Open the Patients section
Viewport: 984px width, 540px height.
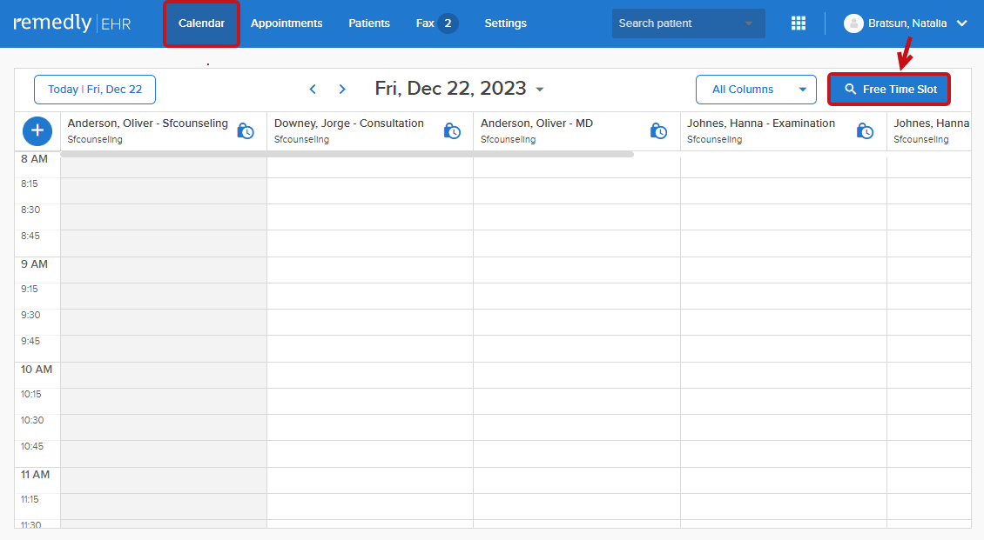coord(368,23)
